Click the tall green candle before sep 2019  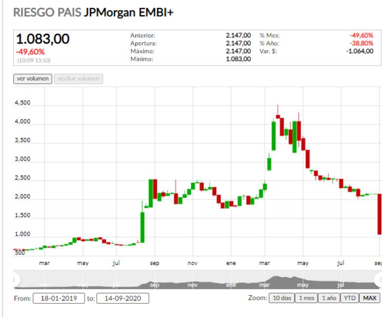[142, 226]
